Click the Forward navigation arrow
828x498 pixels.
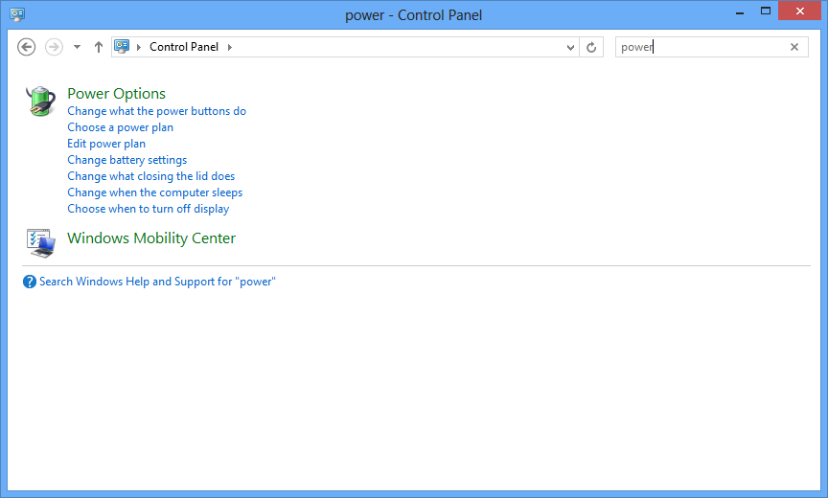click(x=54, y=47)
